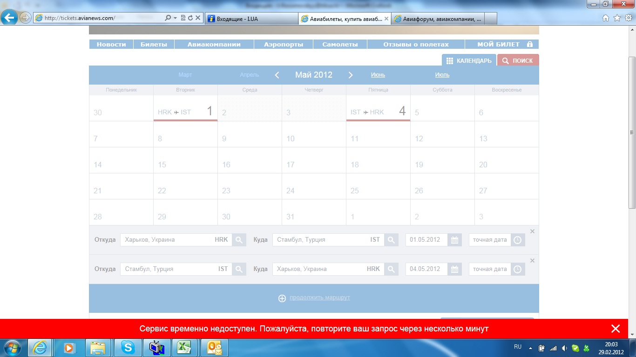Click clock icon in first route row
Viewport: 636px width, 357px height.
[x=517, y=240]
